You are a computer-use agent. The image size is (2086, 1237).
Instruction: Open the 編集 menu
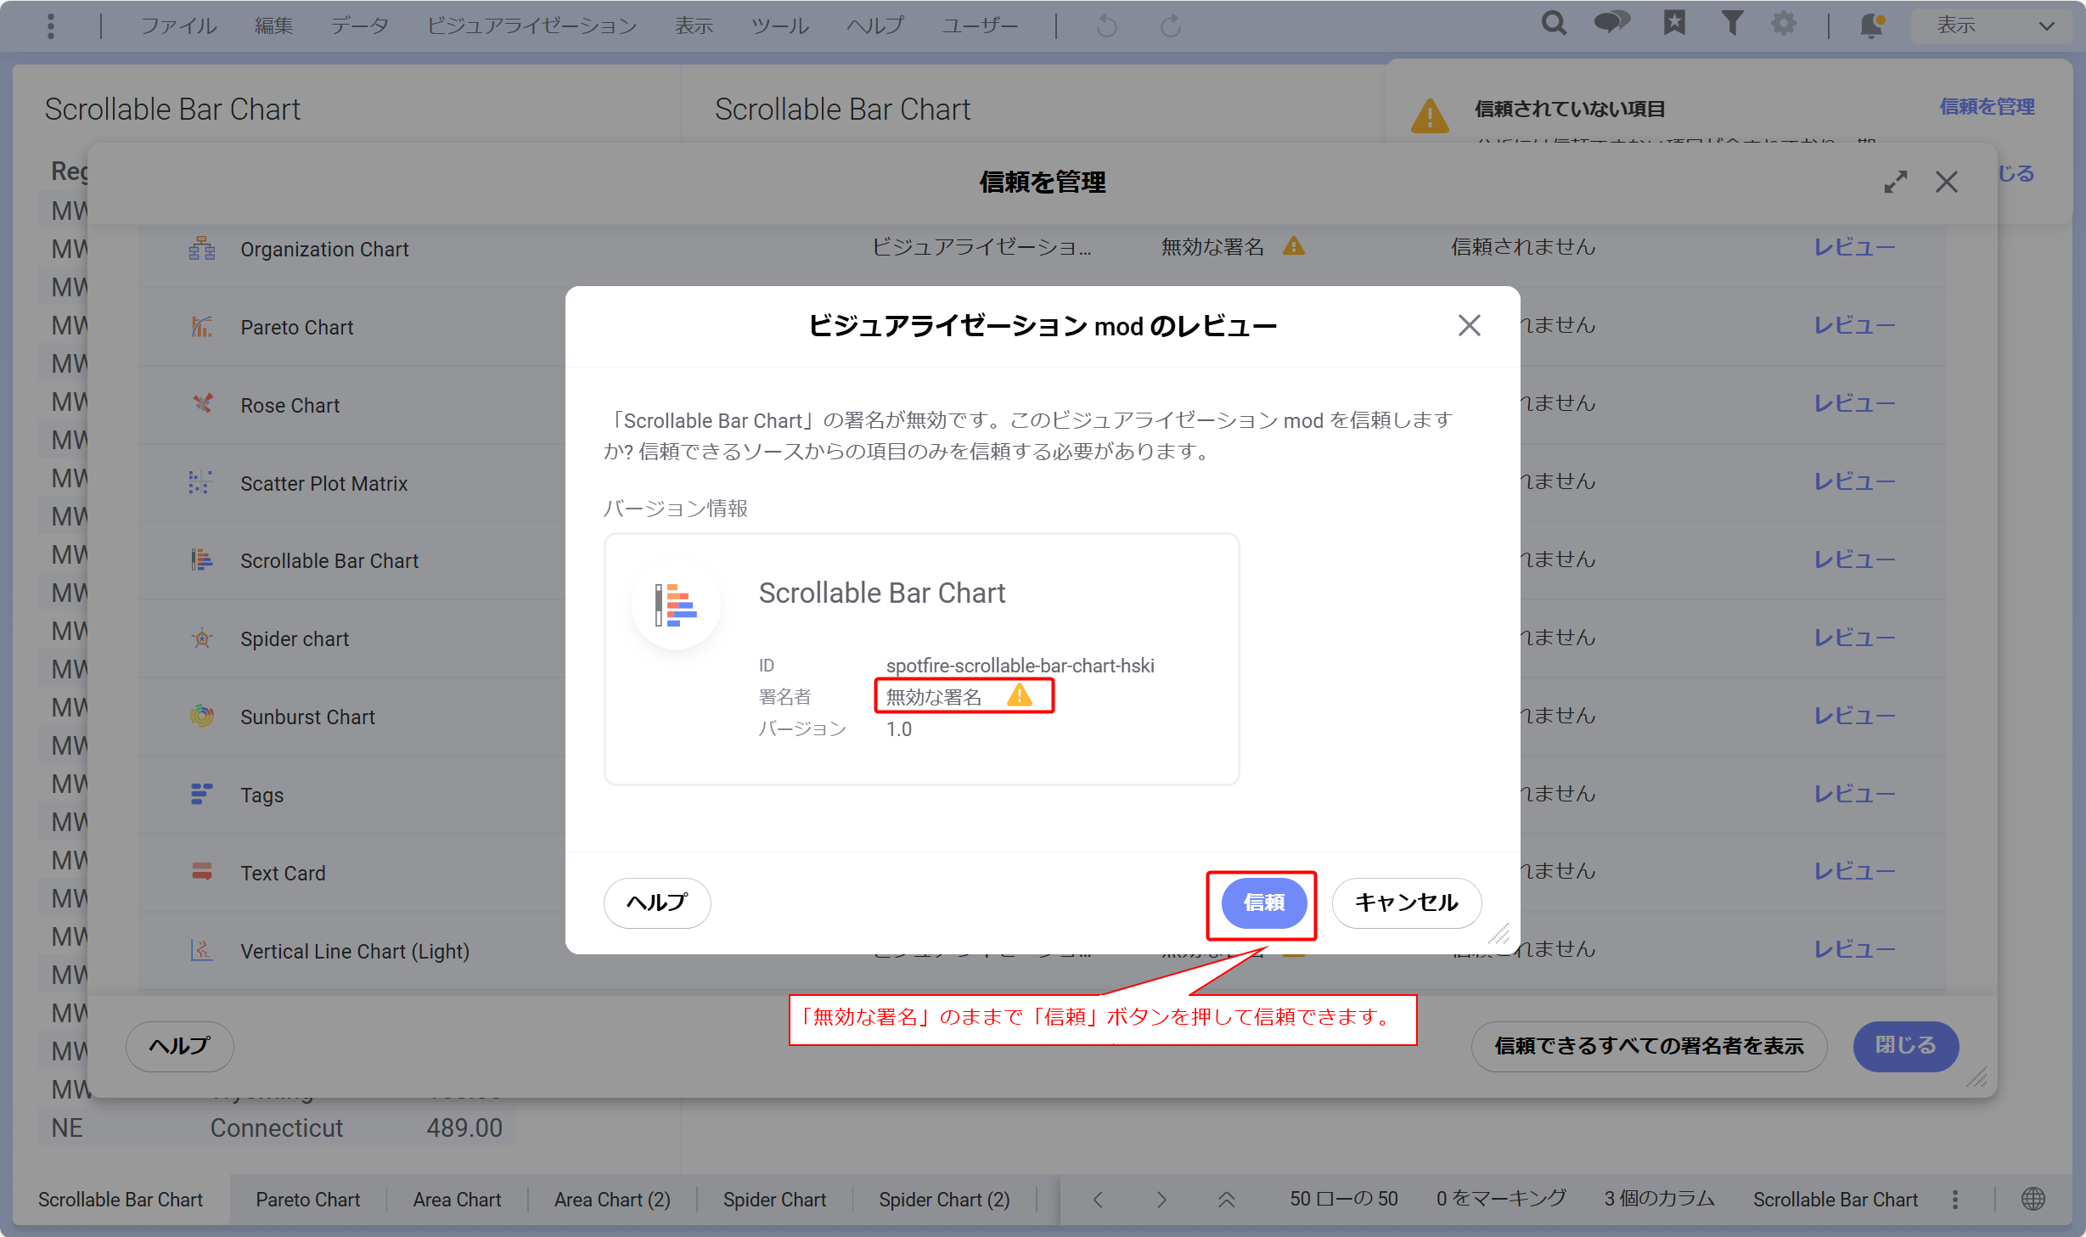(x=273, y=25)
